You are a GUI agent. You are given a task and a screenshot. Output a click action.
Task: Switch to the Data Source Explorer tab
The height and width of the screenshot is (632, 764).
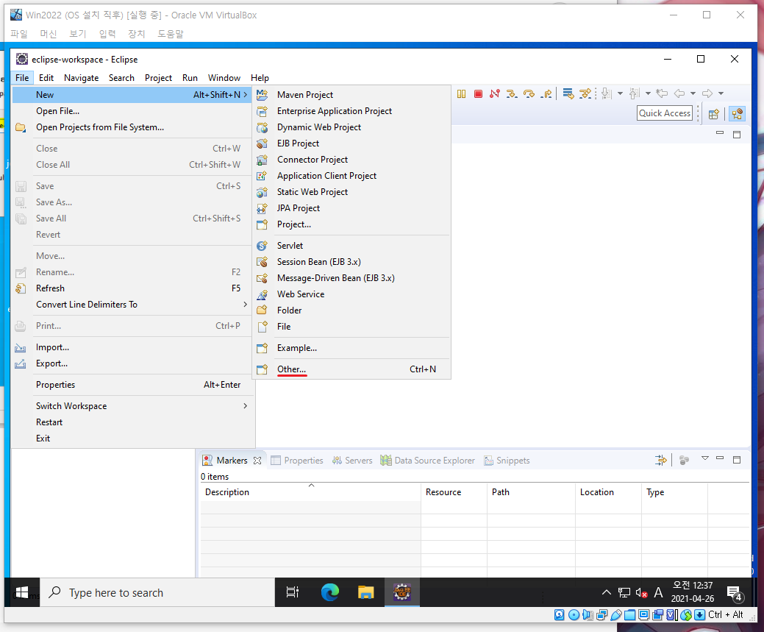coord(427,461)
